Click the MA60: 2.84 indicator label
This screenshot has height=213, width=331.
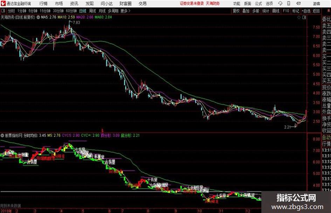point(103,17)
